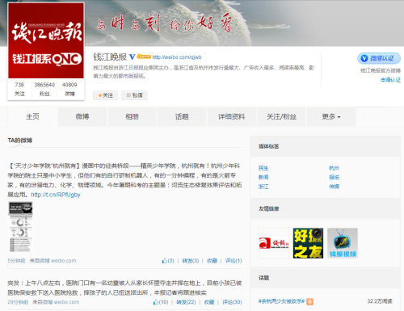The height and width of the screenshot is (311, 404).
Task: Open the 详细资料 tab
Action: pyautogui.click(x=232, y=117)
